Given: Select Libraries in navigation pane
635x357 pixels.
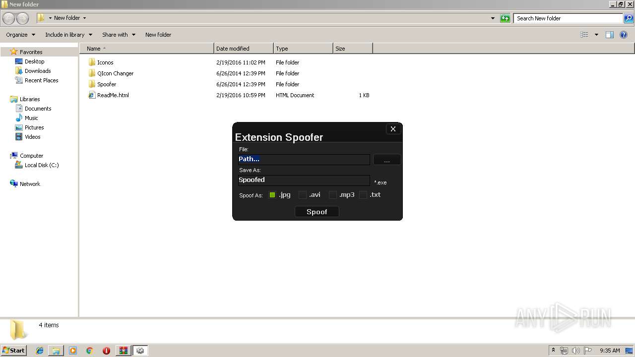Looking at the screenshot, I should 30,99.
